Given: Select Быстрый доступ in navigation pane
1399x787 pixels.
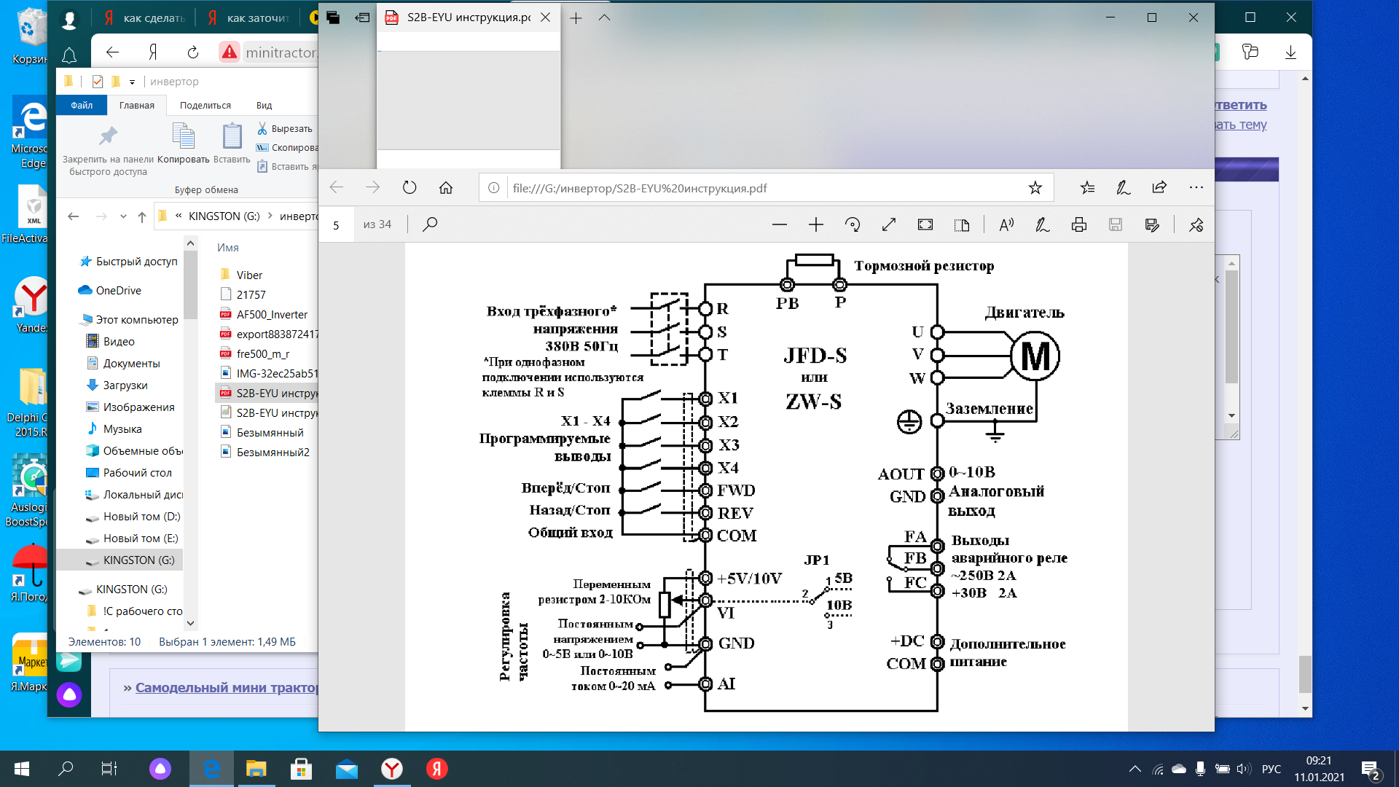Looking at the screenshot, I should coord(129,261).
